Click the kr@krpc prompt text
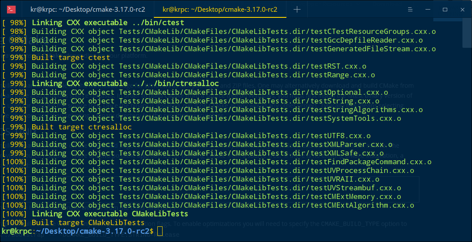 pyautogui.click(x=17, y=232)
